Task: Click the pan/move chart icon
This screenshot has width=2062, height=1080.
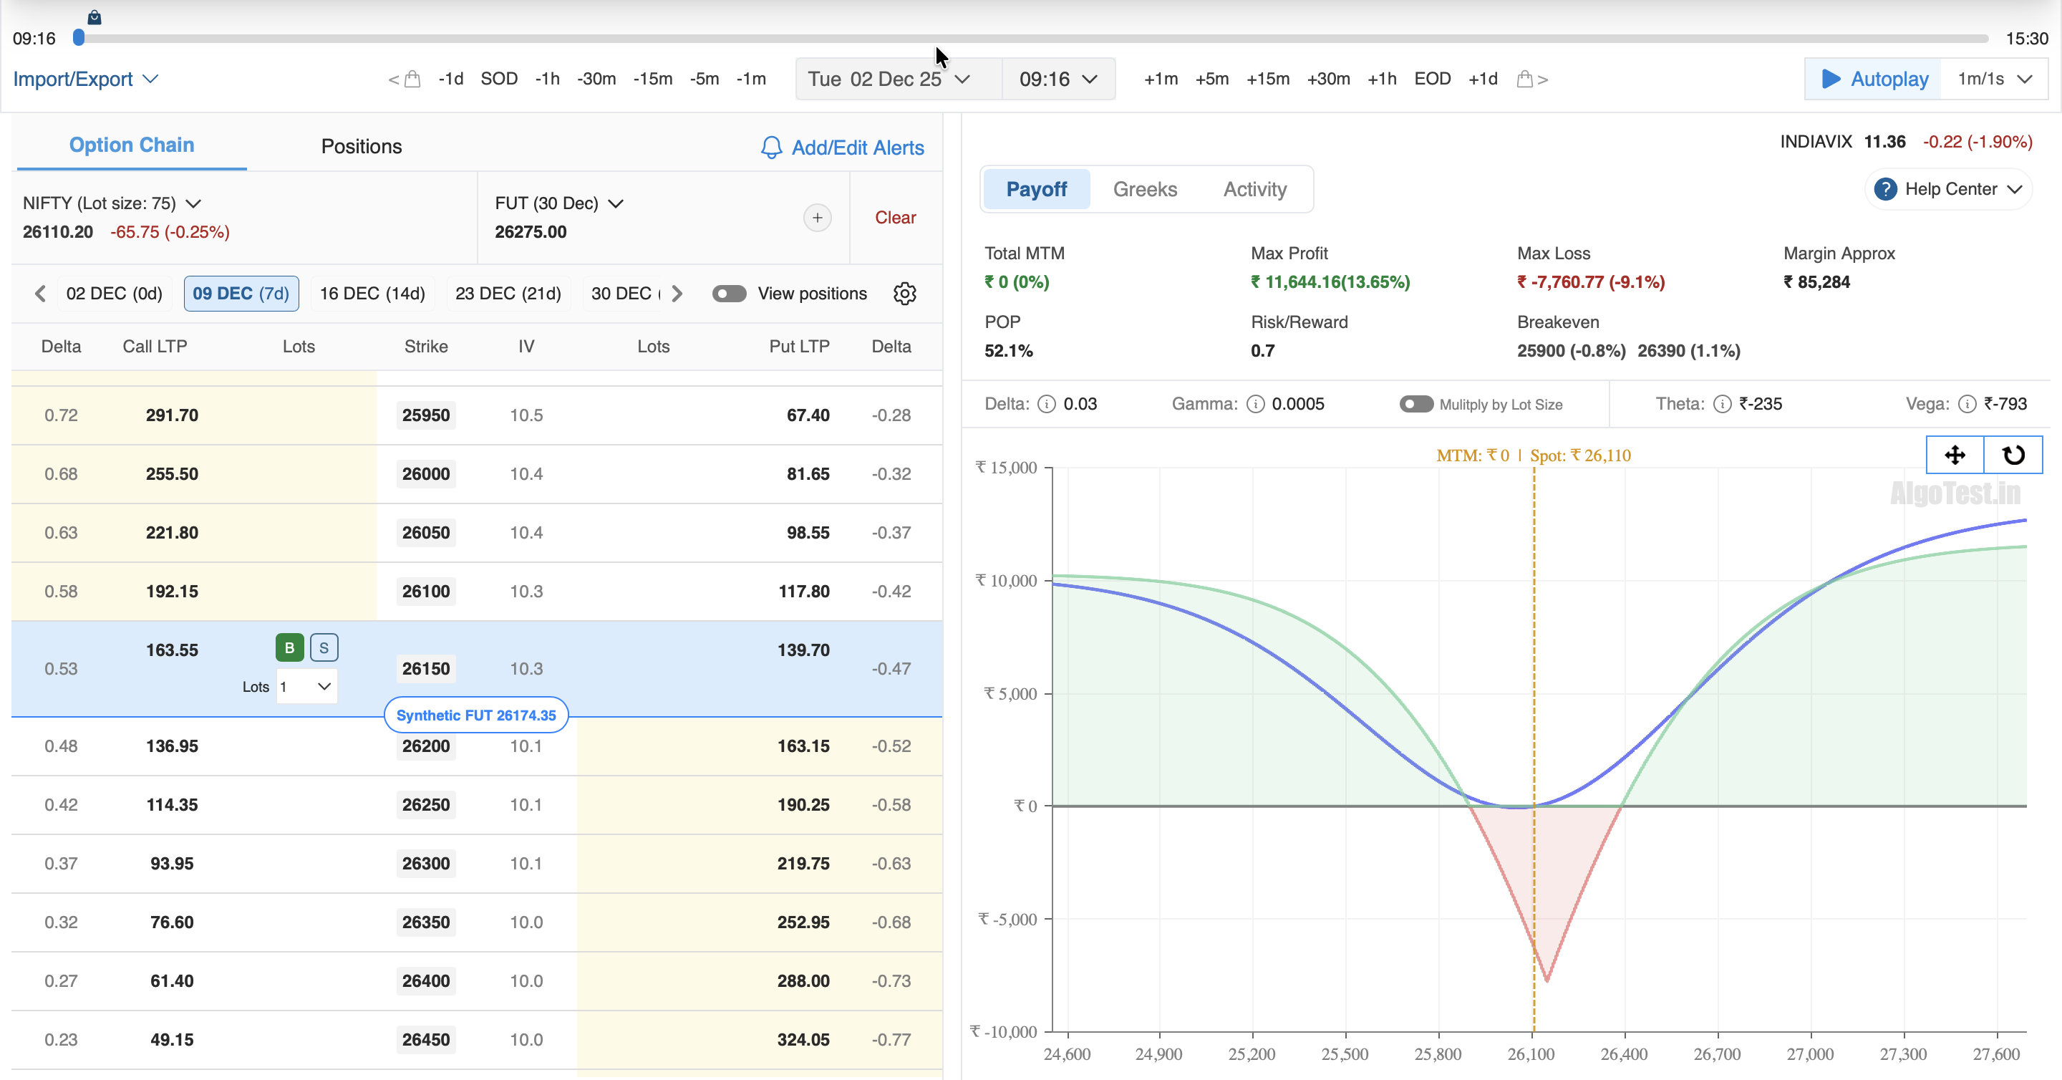Action: [x=1955, y=455]
